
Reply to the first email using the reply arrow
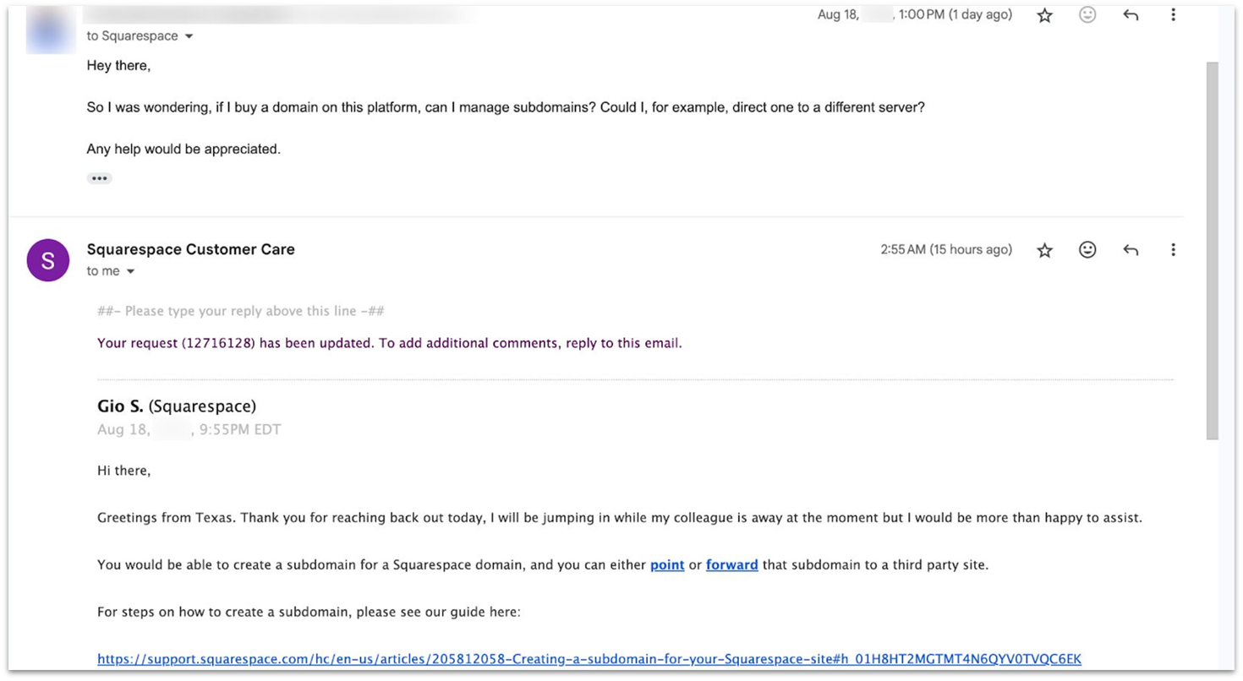pos(1130,14)
